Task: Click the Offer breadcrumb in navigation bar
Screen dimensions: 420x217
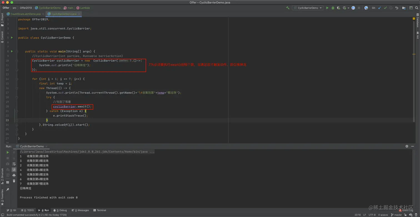Action: (6, 8)
